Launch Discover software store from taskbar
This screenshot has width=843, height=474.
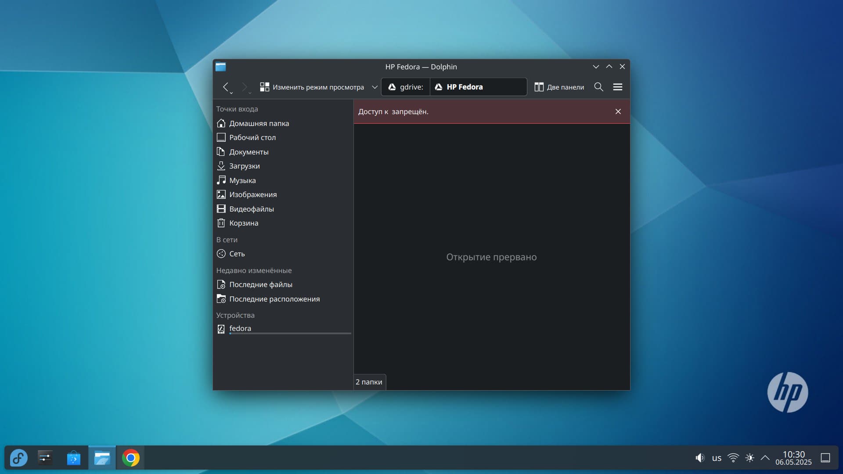pyautogui.click(x=74, y=458)
